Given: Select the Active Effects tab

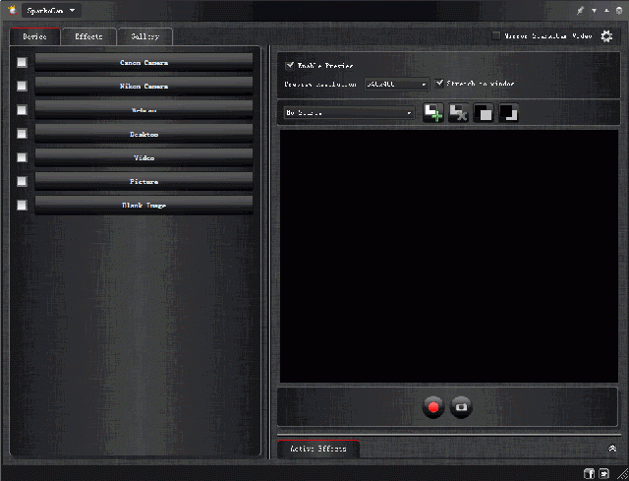Looking at the screenshot, I should tap(318, 449).
